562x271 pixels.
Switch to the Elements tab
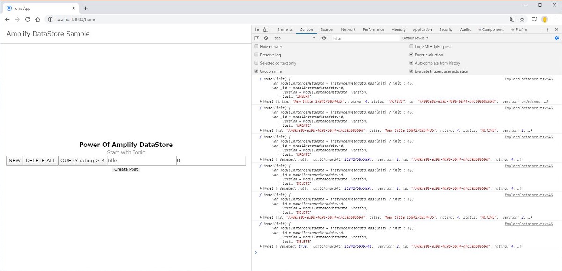click(x=285, y=29)
